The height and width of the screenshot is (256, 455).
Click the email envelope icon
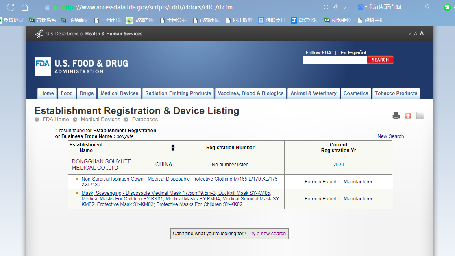coord(420,116)
